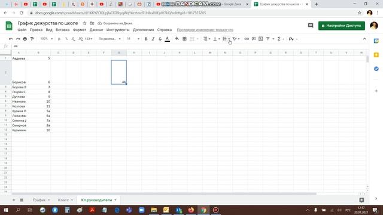383x215 pixels.
Task: Click the Redo arrow in toolbar
Action: (x=18, y=39)
